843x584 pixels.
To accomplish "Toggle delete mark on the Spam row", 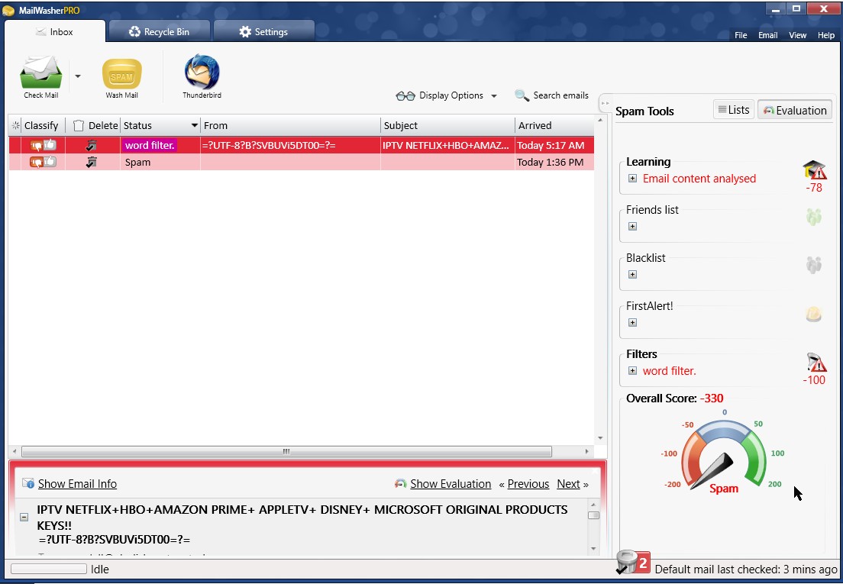I will tap(92, 162).
